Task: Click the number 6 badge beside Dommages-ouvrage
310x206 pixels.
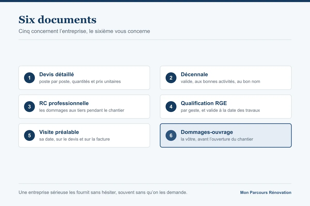Action: (x=171, y=135)
